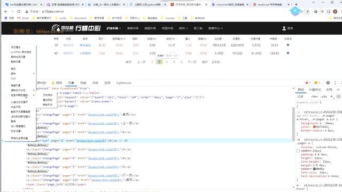Viewport: 342px width, 192px height.
Task: Expand the 沪深市场 dropdown
Action: coord(114,28)
